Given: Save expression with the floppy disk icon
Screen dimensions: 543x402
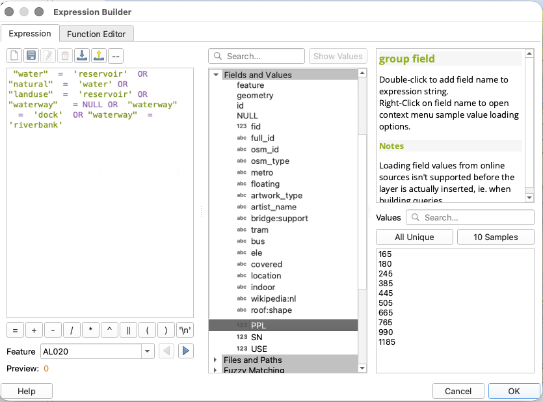Looking at the screenshot, I should pos(31,56).
